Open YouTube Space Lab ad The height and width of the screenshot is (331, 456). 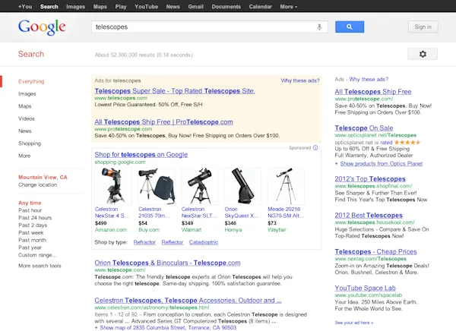365,288
